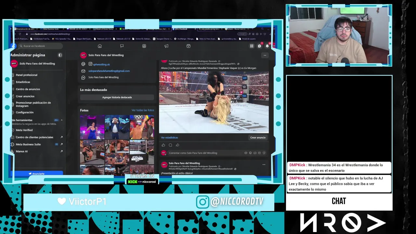416x234 pixels.
Task: Click the comment bubble icon under the post
Action: point(170,145)
